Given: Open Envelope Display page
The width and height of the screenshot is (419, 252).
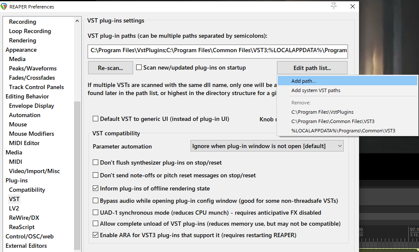Looking at the screenshot, I should [31, 106].
